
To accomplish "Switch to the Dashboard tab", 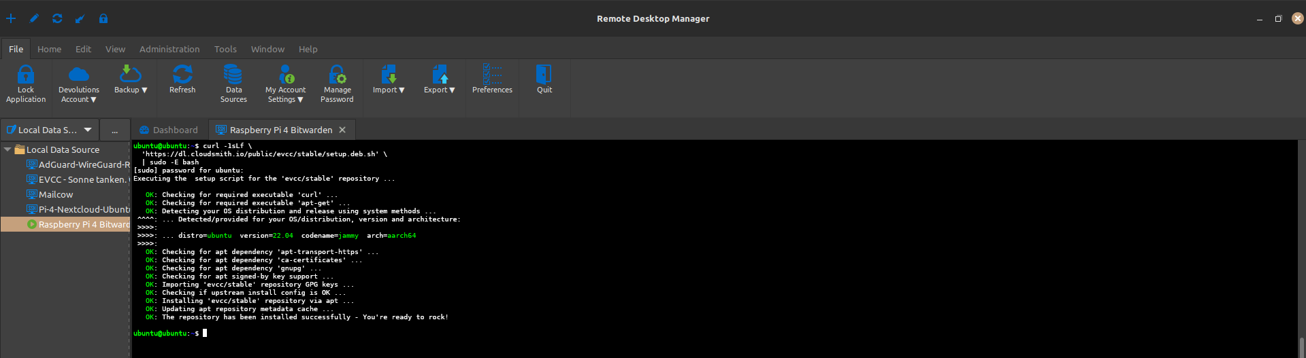I will (169, 130).
